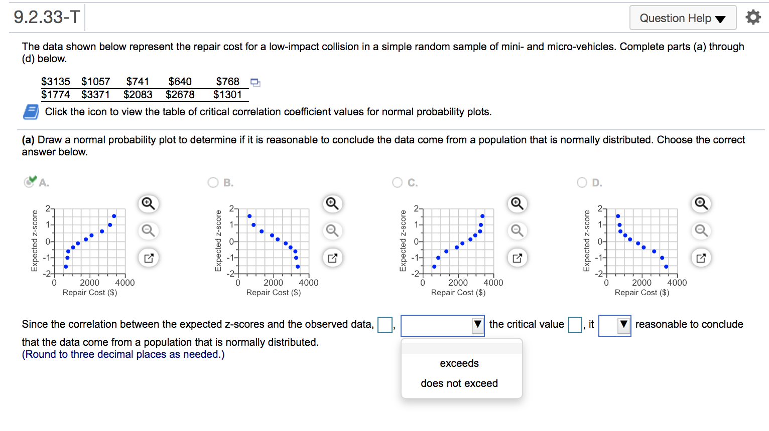This screenshot has height=431, width=769.
Task: Open the exceeds comparison dropdown
Action: (x=442, y=325)
